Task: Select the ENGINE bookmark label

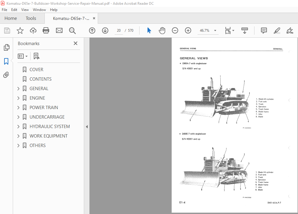Action: 37,98
